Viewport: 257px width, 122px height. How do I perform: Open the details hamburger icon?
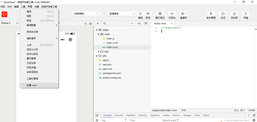click(245, 14)
